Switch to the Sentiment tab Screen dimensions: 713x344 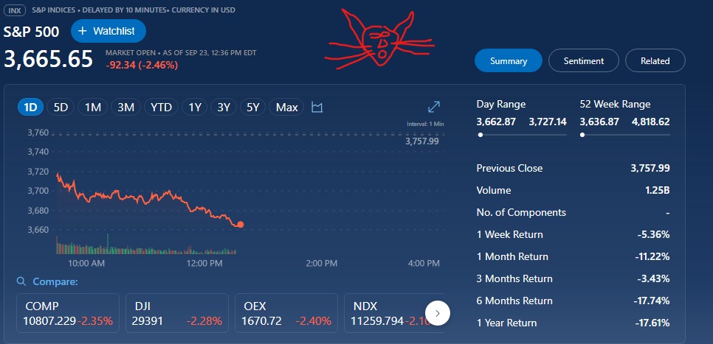[x=583, y=61]
